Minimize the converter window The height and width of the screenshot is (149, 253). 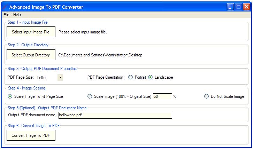(x=231, y=7)
